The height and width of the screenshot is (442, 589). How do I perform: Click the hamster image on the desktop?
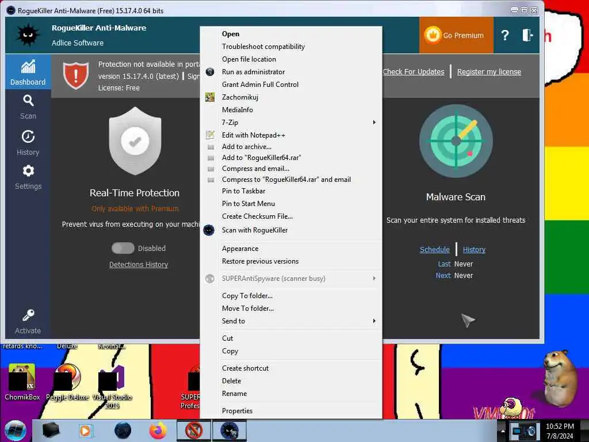pos(560,378)
